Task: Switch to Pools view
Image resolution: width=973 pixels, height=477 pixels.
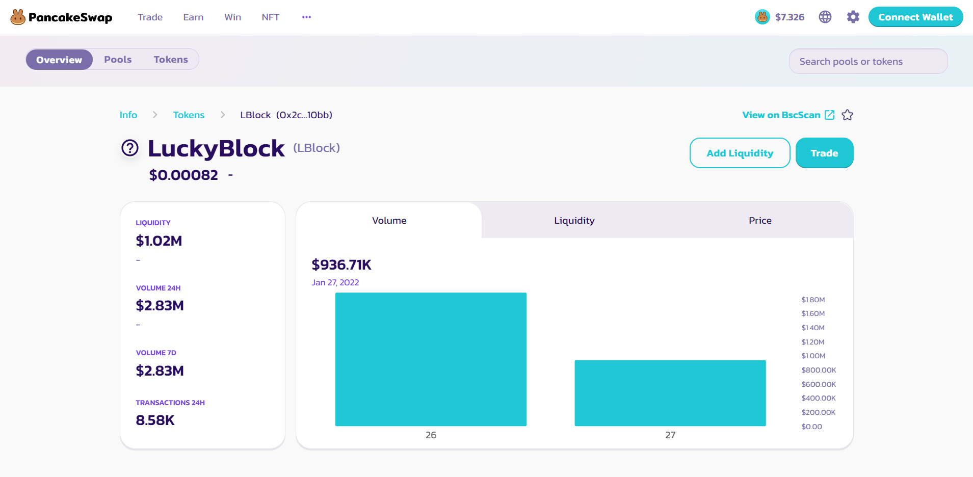Action: 118,60
